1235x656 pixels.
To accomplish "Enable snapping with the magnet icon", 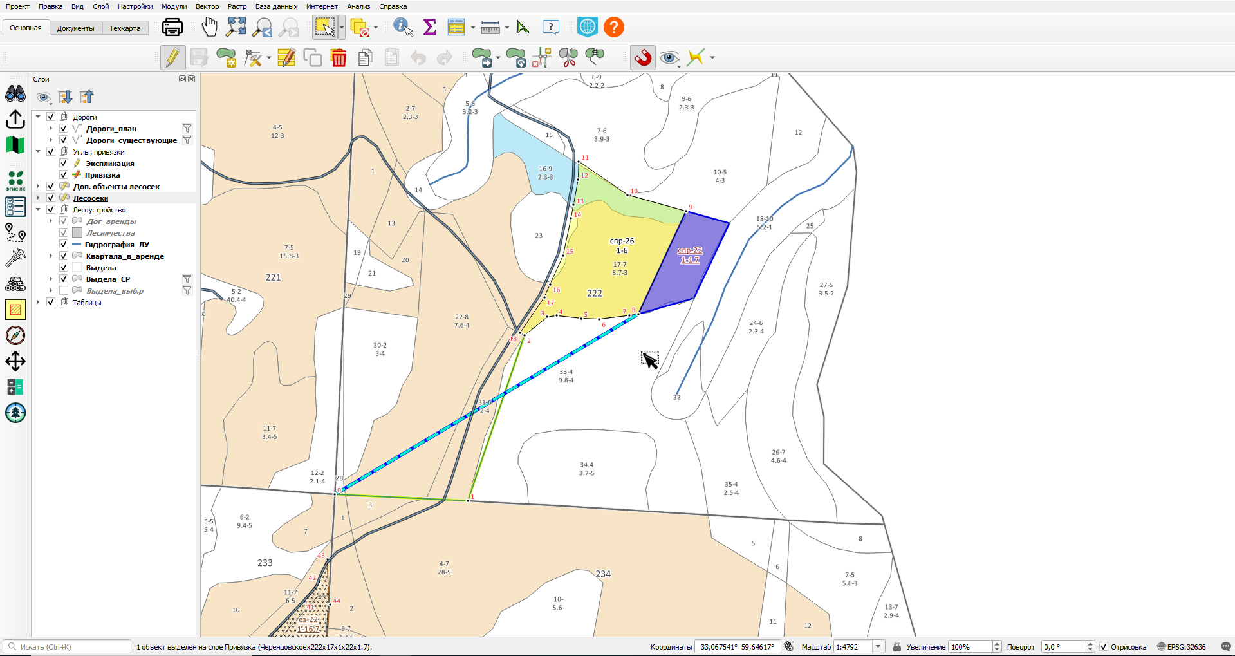I will (x=642, y=57).
